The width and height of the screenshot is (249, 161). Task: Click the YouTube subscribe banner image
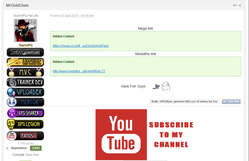[x=144, y=135]
